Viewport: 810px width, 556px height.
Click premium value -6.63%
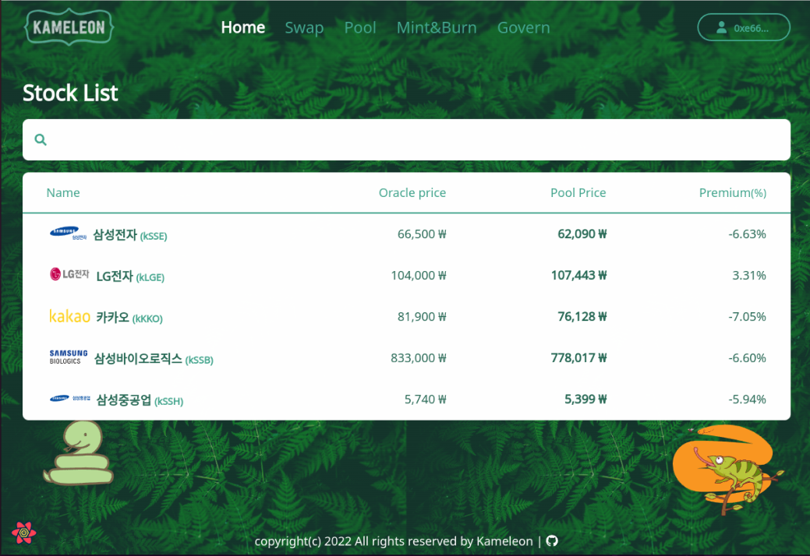(x=747, y=234)
